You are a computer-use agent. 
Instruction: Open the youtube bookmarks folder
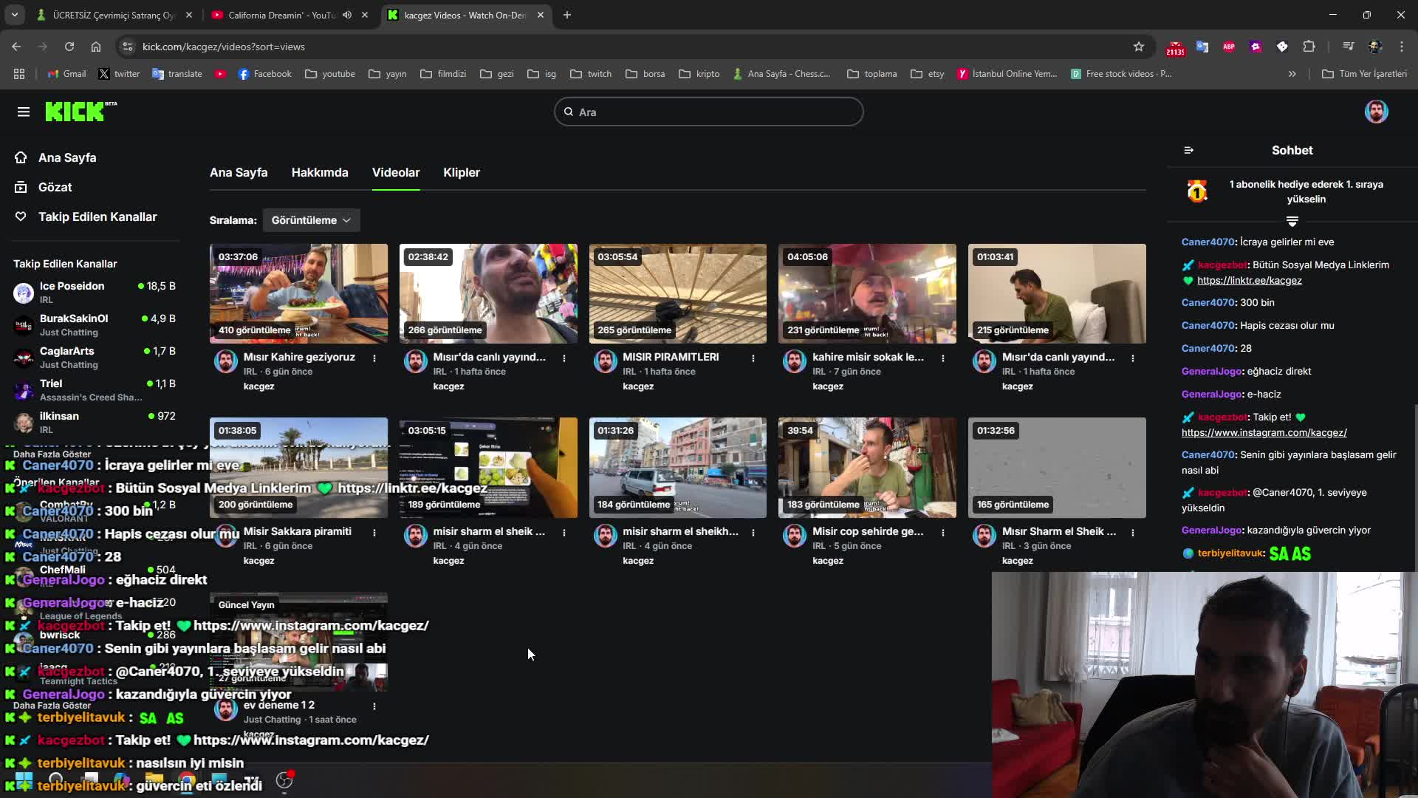click(x=330, y=74)
